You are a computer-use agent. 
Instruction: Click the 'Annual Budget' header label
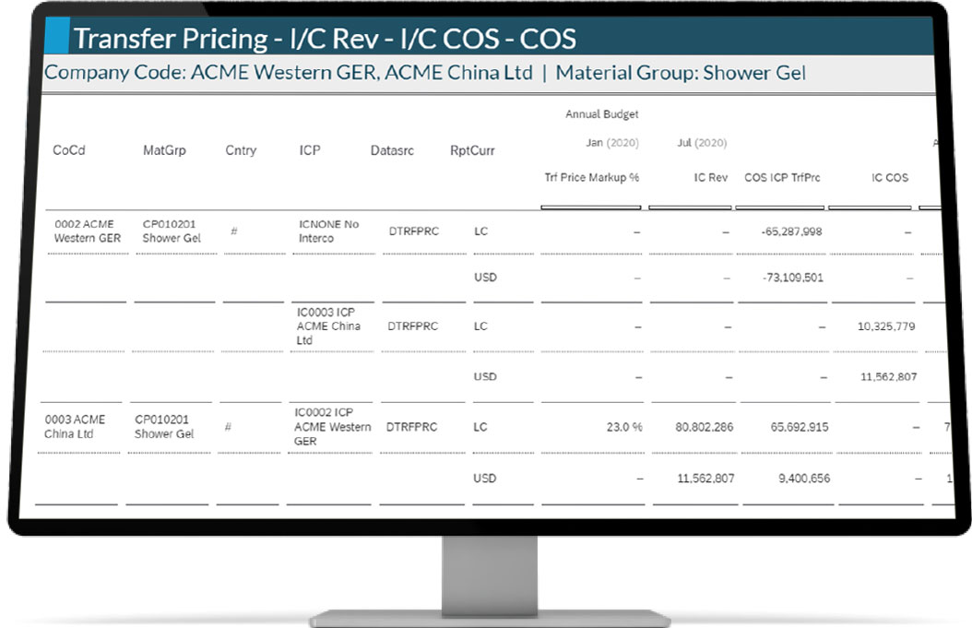pos(601,114)
